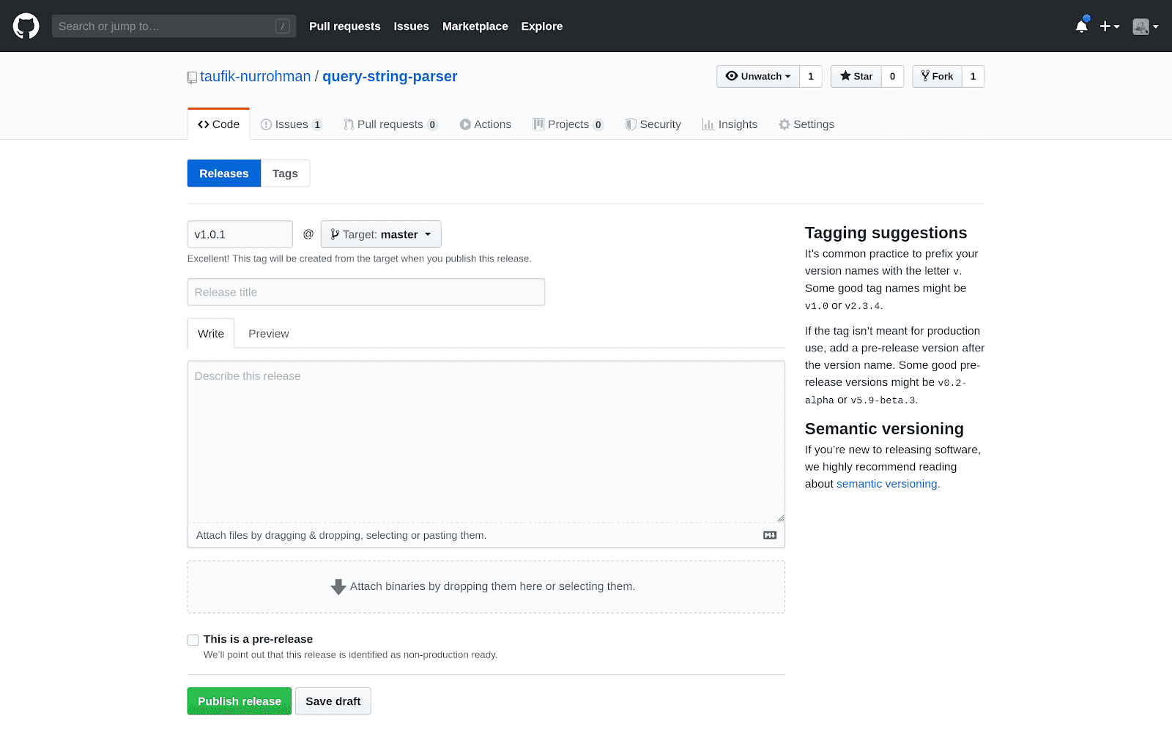The image size is (1172, 732).
Task: Go to Explore
Action: [542, 26]
